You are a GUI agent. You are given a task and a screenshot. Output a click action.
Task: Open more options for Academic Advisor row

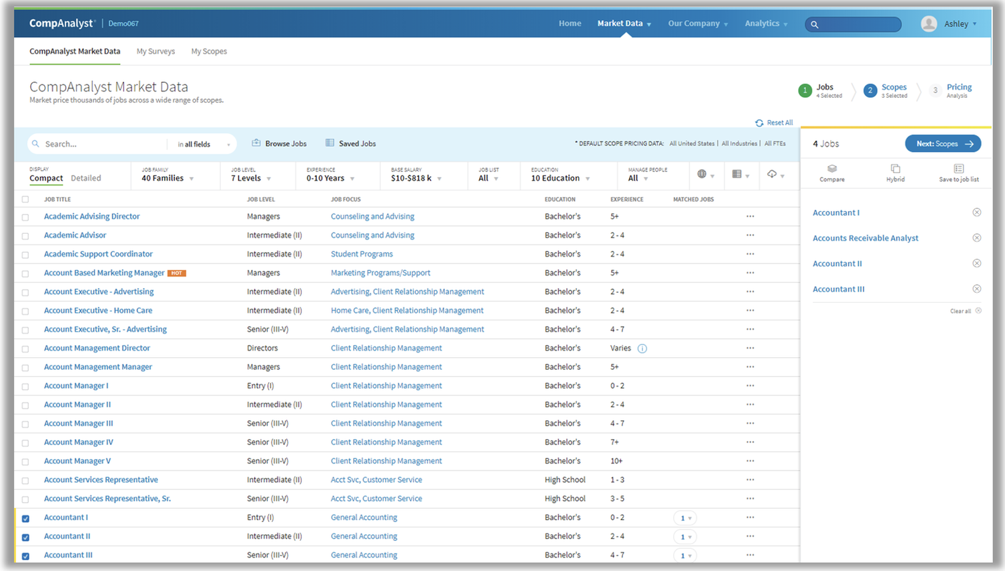(x=750, y=235)
